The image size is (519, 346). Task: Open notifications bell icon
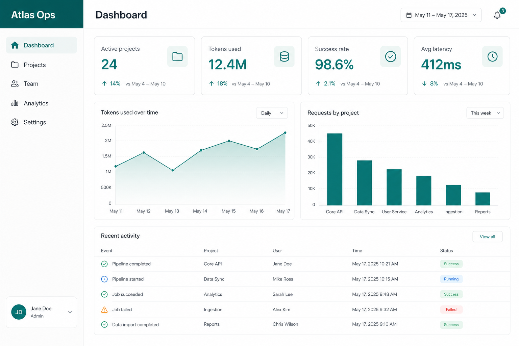click(x=497, y=15)
